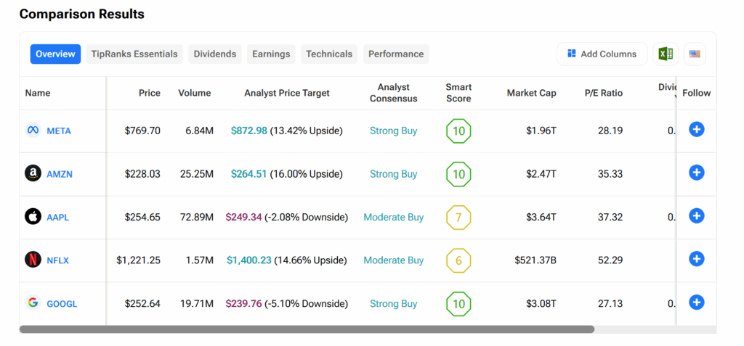Switch to the Earnings tab
The image size is (744, 346).
(x=271, y=54)
